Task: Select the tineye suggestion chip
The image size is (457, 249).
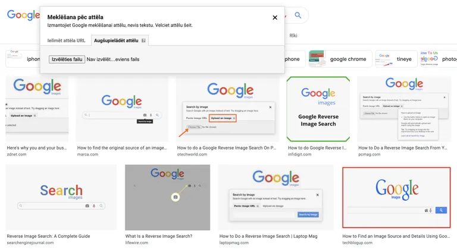Action: click(396, 59)
